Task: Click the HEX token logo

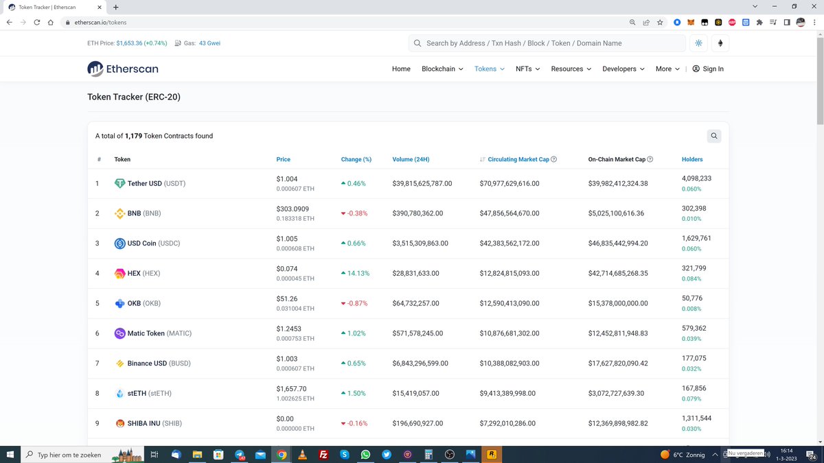Action: tap(119, 273)
